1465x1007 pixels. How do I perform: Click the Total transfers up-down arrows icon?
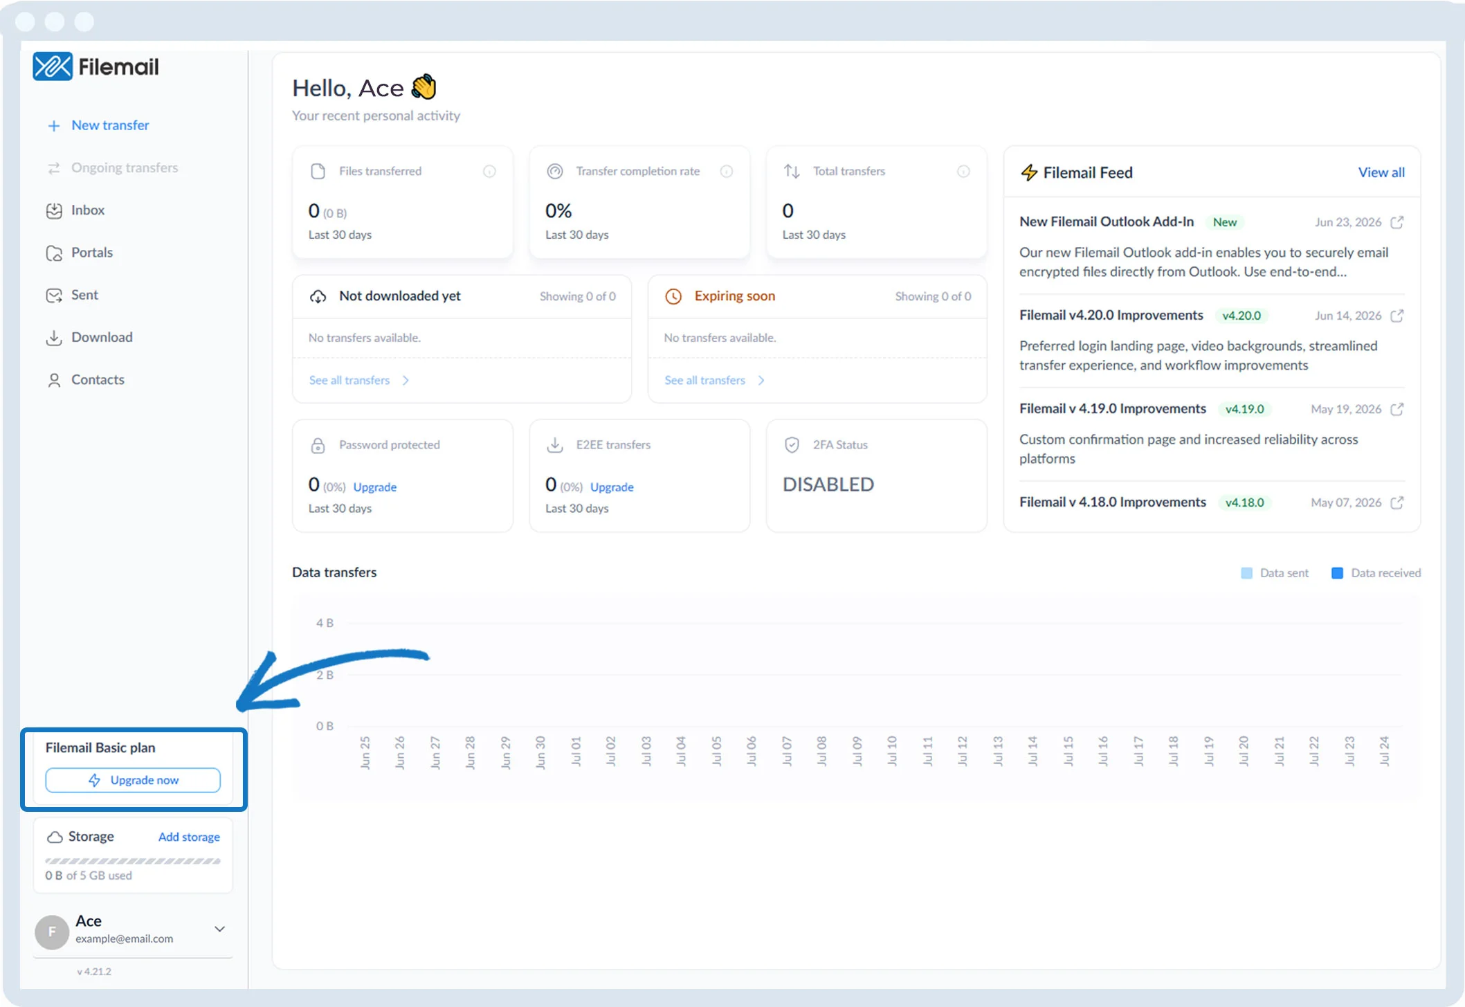pos(792,172)
